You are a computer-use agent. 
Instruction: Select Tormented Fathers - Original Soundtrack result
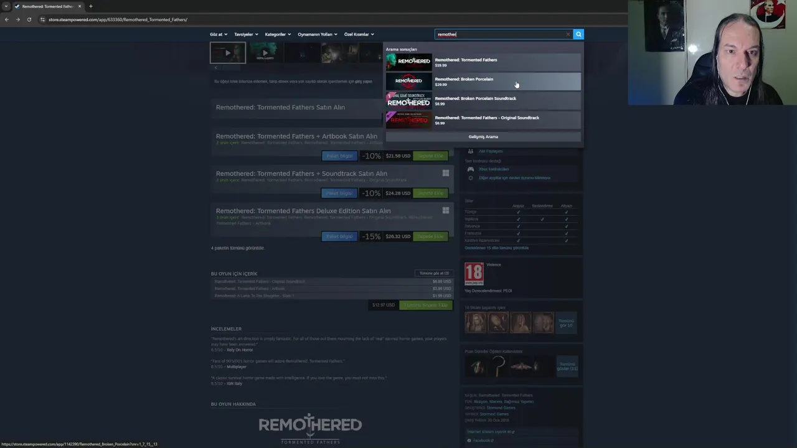[483, 120]
